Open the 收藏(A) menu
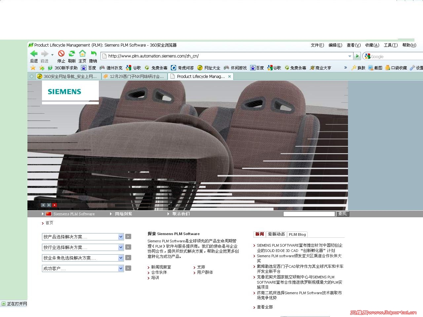 372,45
